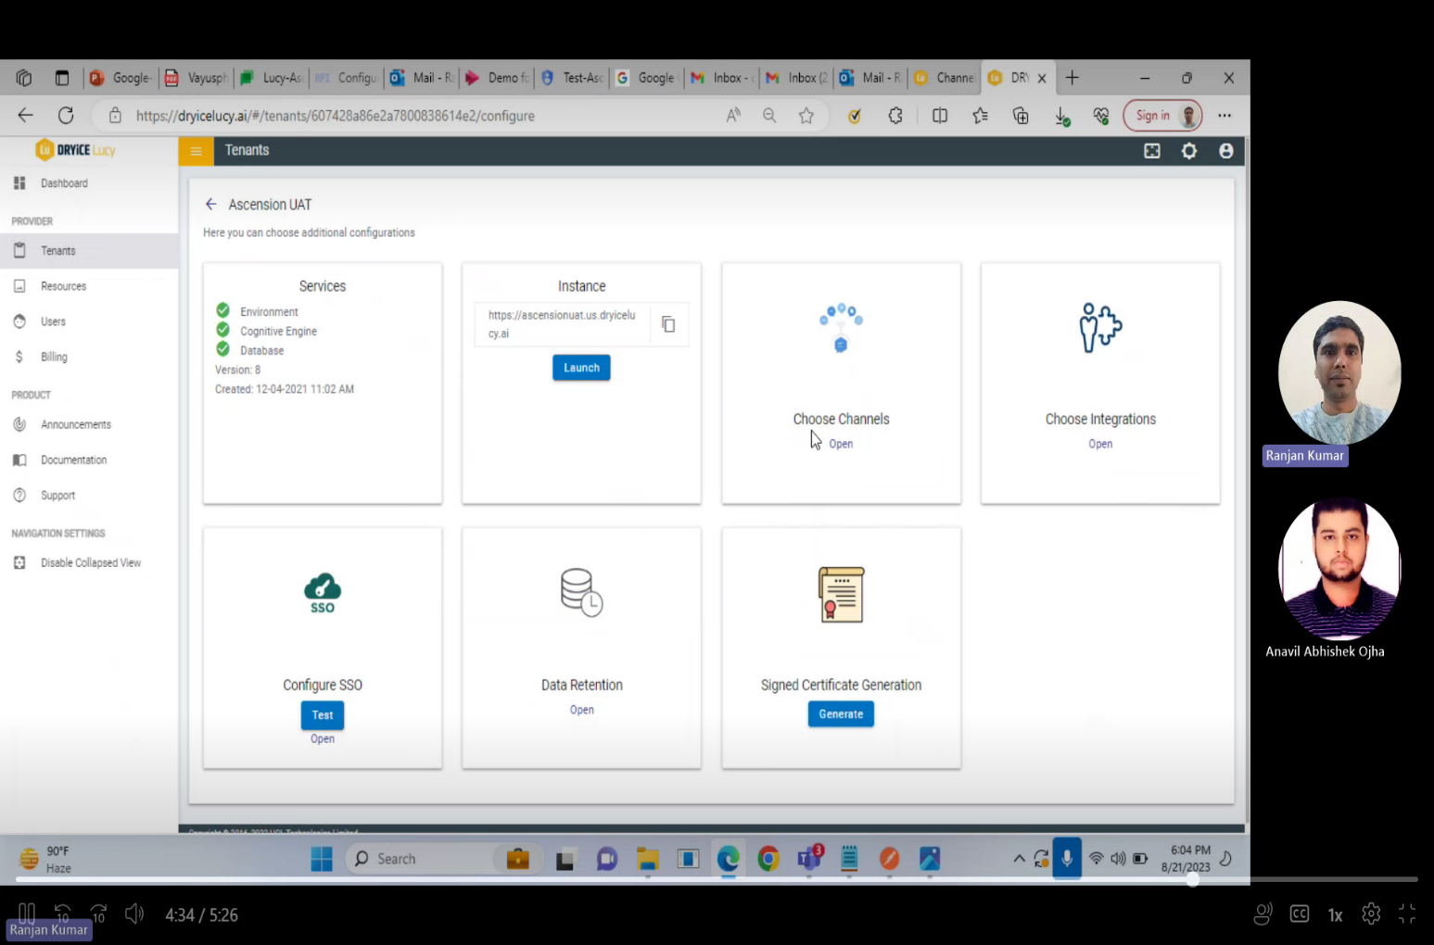View site information via the lock icon
The height and width of the screenshot is (945, 1434).
[x=115, y=116]
